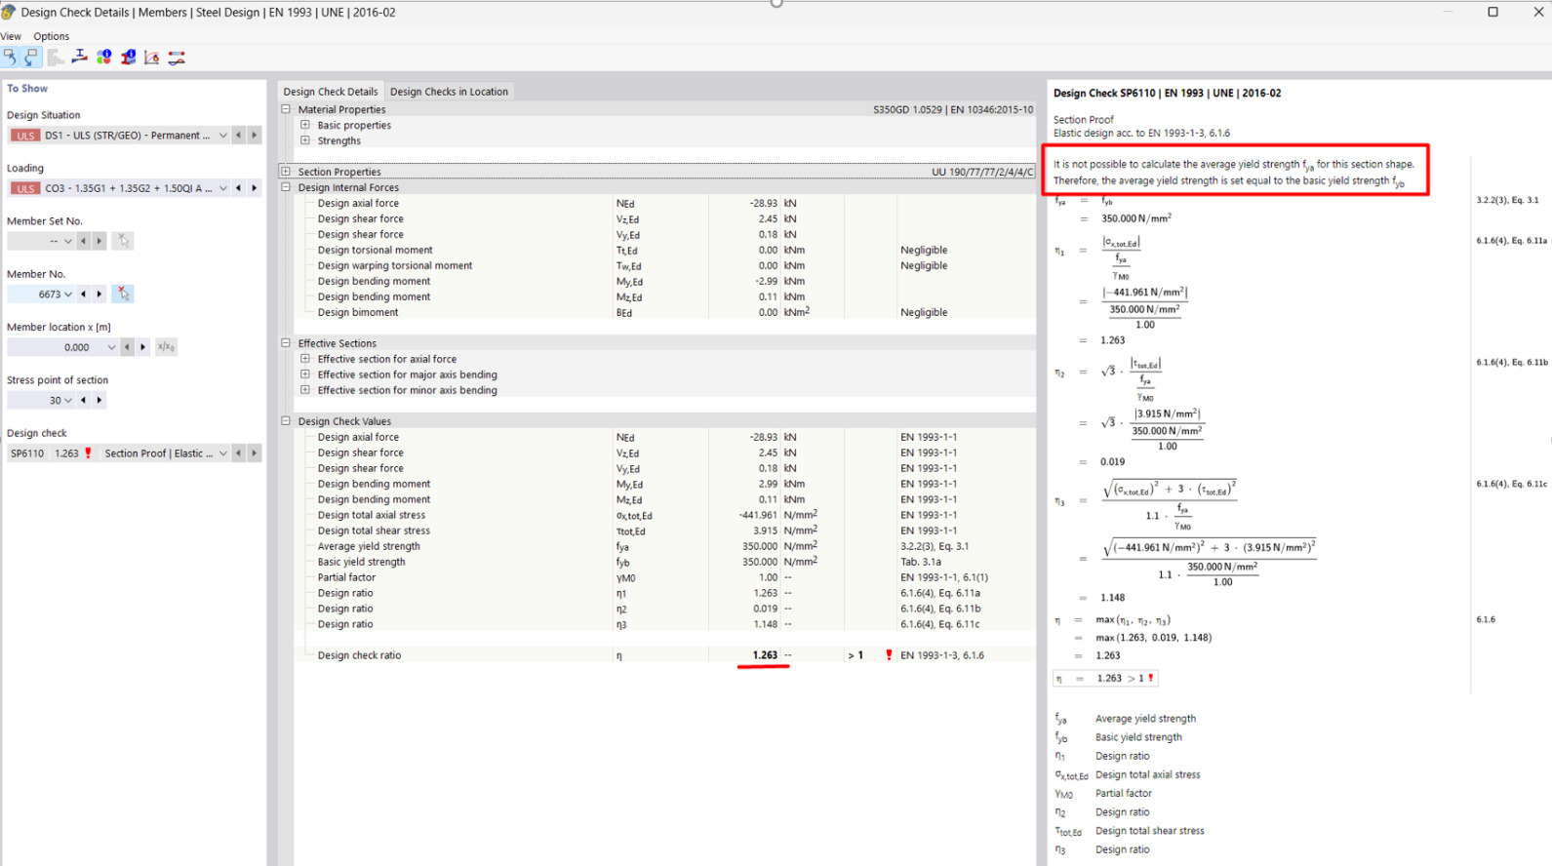Open the Design check SP6110 dropdown
This screenshot has height=866, width=1552.
pos(223,453)
